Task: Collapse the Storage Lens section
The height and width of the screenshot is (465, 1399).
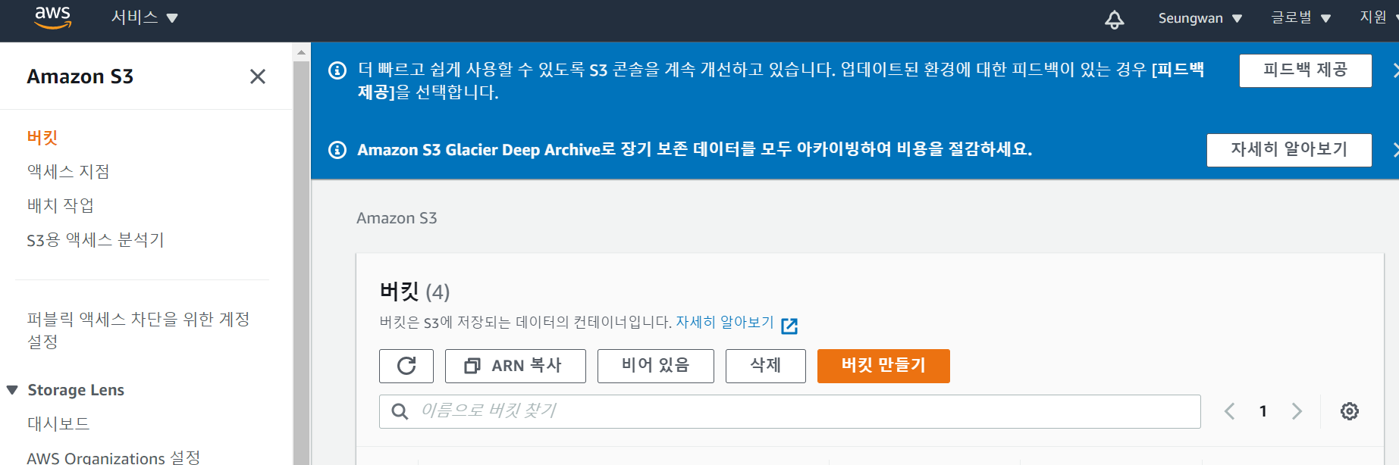Action: tap(12, 390)
